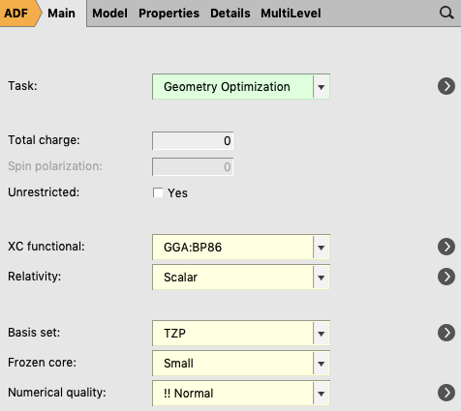Click the search magnifier icon
Image resolution: width=461 pixels, height=411 pixels.
(x=446, y=14)
